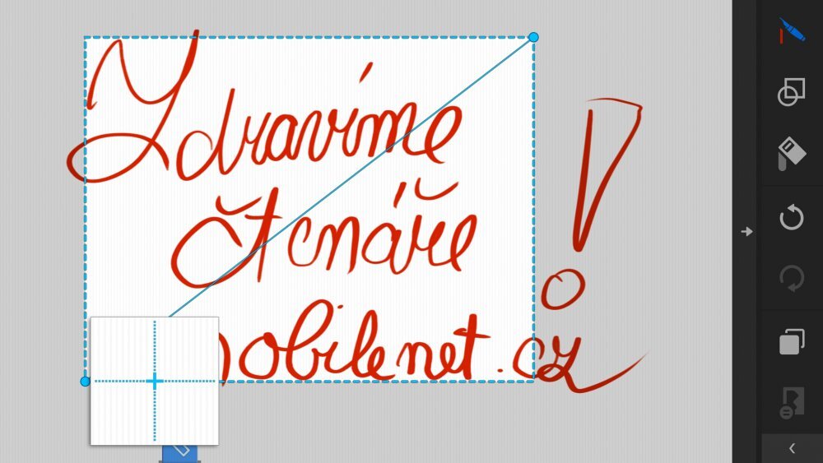Select the paint bucket fill tool

[x=791, y=154]
